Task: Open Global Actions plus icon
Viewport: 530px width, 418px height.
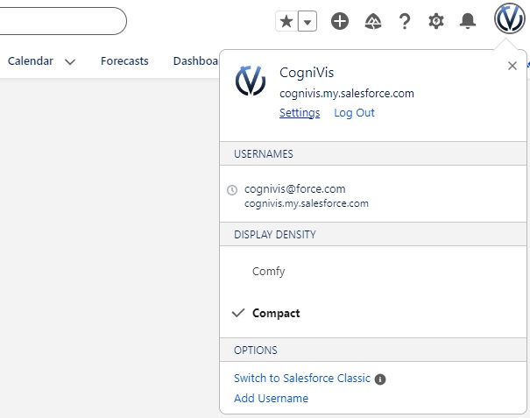Action: 340,22
